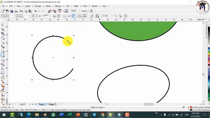The image size is (210, 118).
Task: Mirror the object vertically
Action: [59, 16]
